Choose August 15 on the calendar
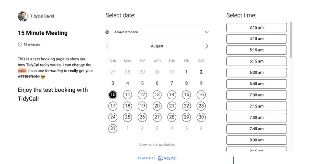Image resolution: width=315 pixels, height=164 pixels. (186, 94)
